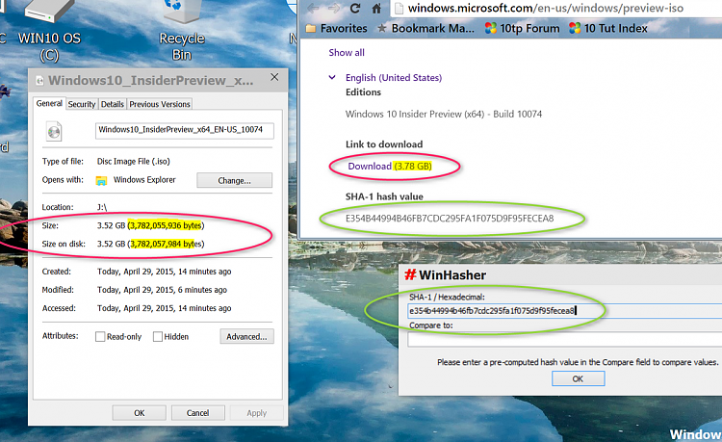Open the 10tp Forum bookmark
This screenshot has width=722, height=442.
[x=522, y=29]
